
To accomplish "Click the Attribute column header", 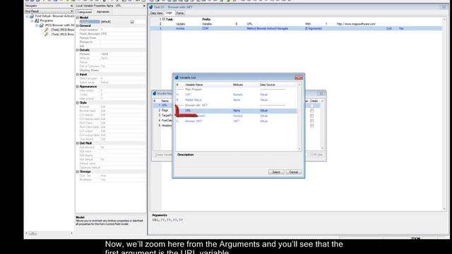I will [x=237, y=85].
